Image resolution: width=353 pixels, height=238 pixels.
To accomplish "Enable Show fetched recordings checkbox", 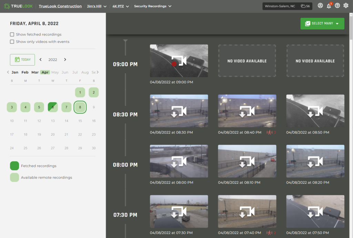I will coord(12,34).
